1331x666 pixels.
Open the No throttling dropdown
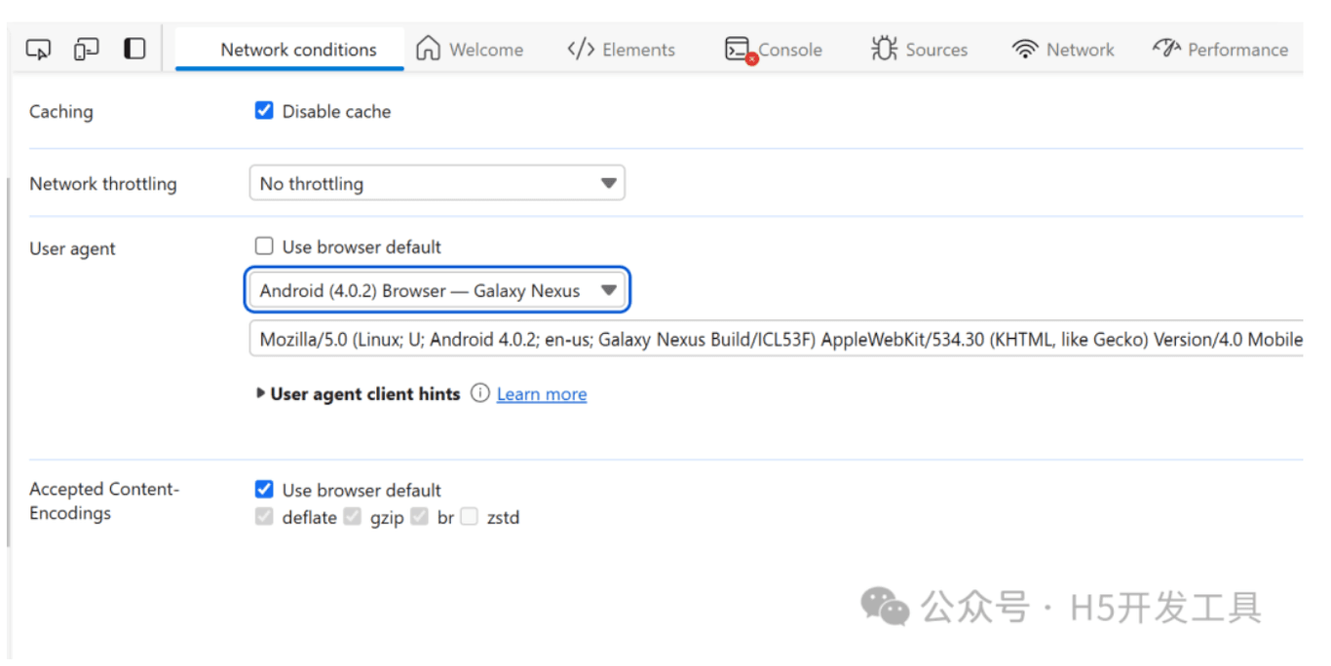pyautogui.click(x=437, y=183)
